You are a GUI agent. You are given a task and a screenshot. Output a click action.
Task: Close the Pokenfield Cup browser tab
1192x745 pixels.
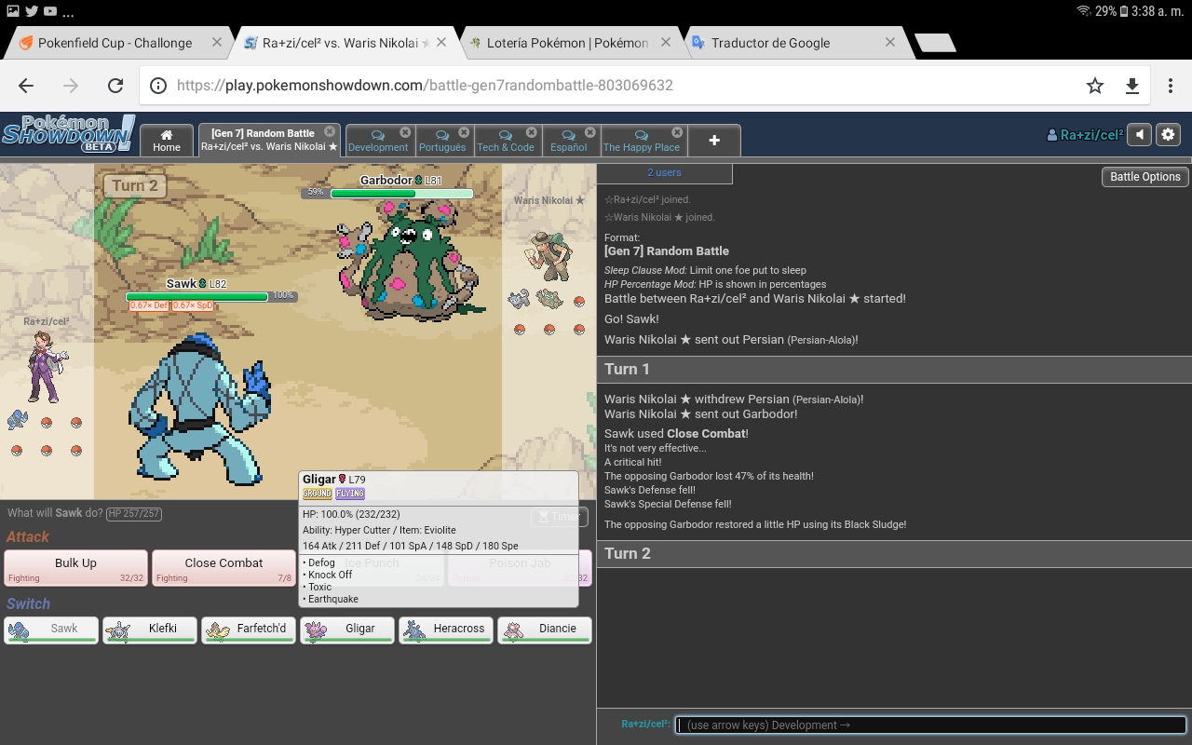point(217,43)
